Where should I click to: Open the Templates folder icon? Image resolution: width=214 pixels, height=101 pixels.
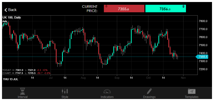tap(191, 91)
